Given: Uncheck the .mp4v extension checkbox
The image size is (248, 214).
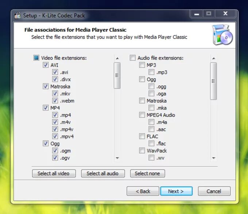Looking at the screenshot, I should tap(55, 129).
